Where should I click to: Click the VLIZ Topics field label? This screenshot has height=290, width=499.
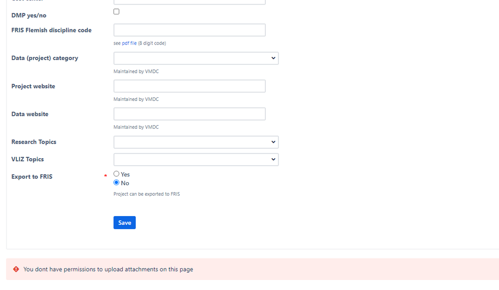tap(27, 159)
